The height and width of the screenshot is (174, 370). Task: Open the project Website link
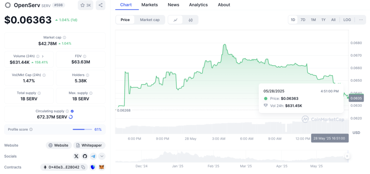click(x=59, y=145)
